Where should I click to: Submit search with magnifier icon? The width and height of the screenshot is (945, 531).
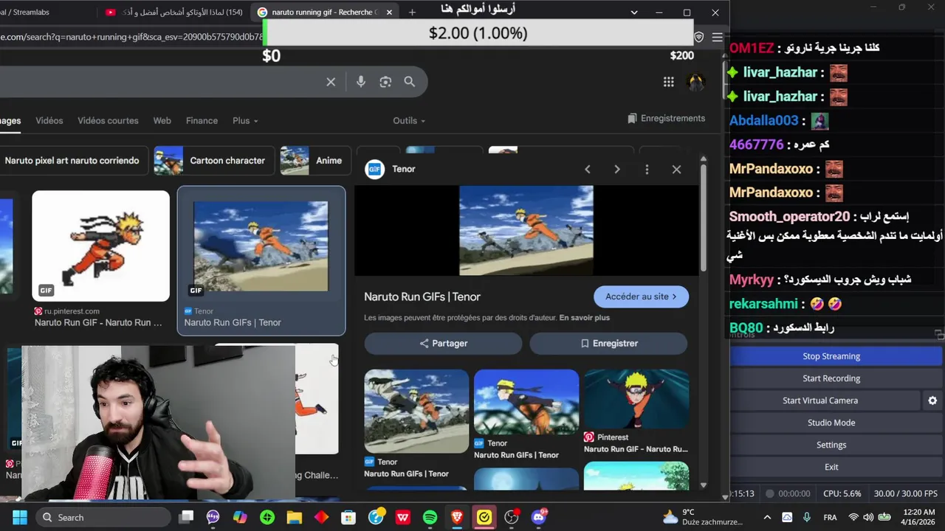410,82
